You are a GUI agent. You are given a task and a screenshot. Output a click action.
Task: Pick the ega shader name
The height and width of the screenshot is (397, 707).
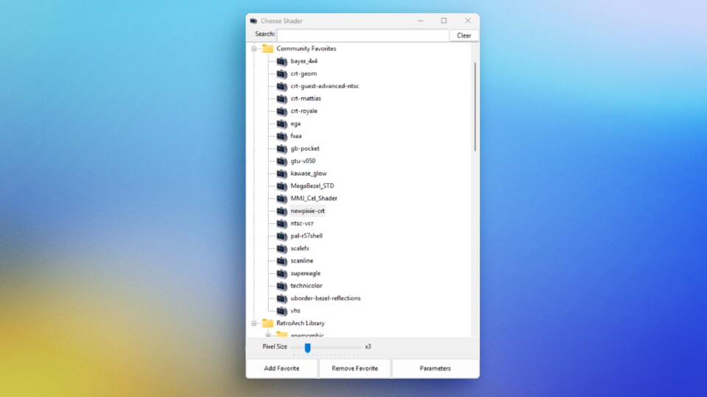pos(295,124)
